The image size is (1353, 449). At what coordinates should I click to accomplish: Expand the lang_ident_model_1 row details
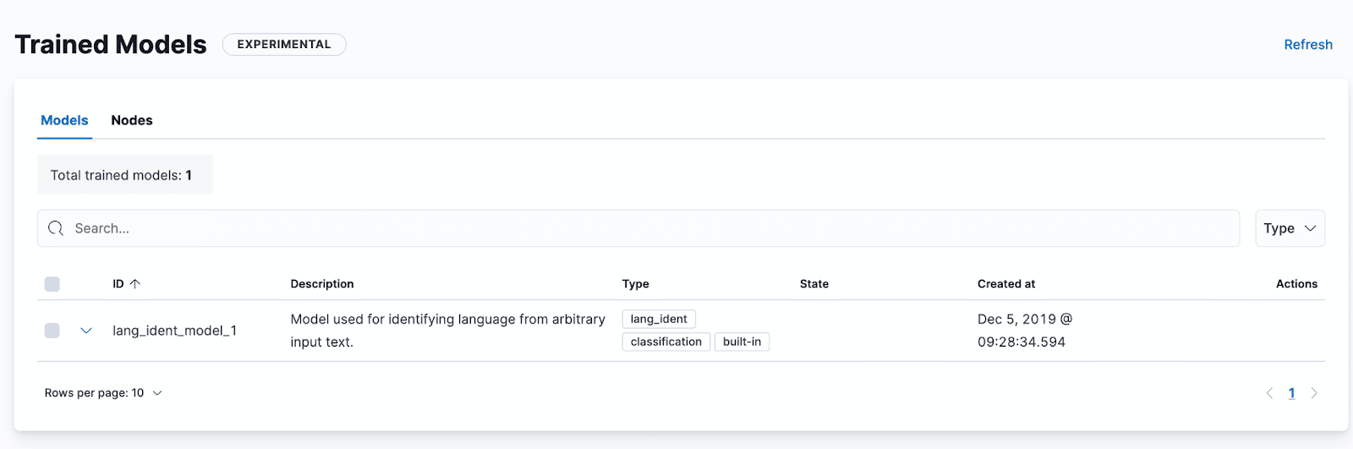coord(85,331)
